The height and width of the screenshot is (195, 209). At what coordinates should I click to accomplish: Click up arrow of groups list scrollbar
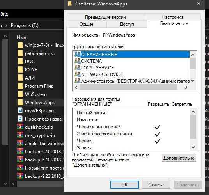[x=193, y=55]
